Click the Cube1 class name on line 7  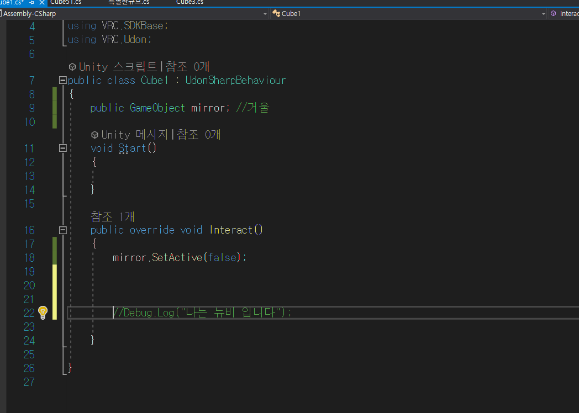point(154,80)
